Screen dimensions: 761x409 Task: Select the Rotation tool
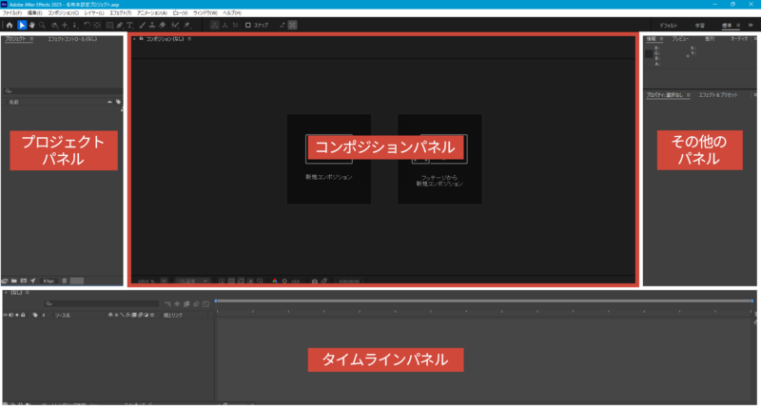87,25
